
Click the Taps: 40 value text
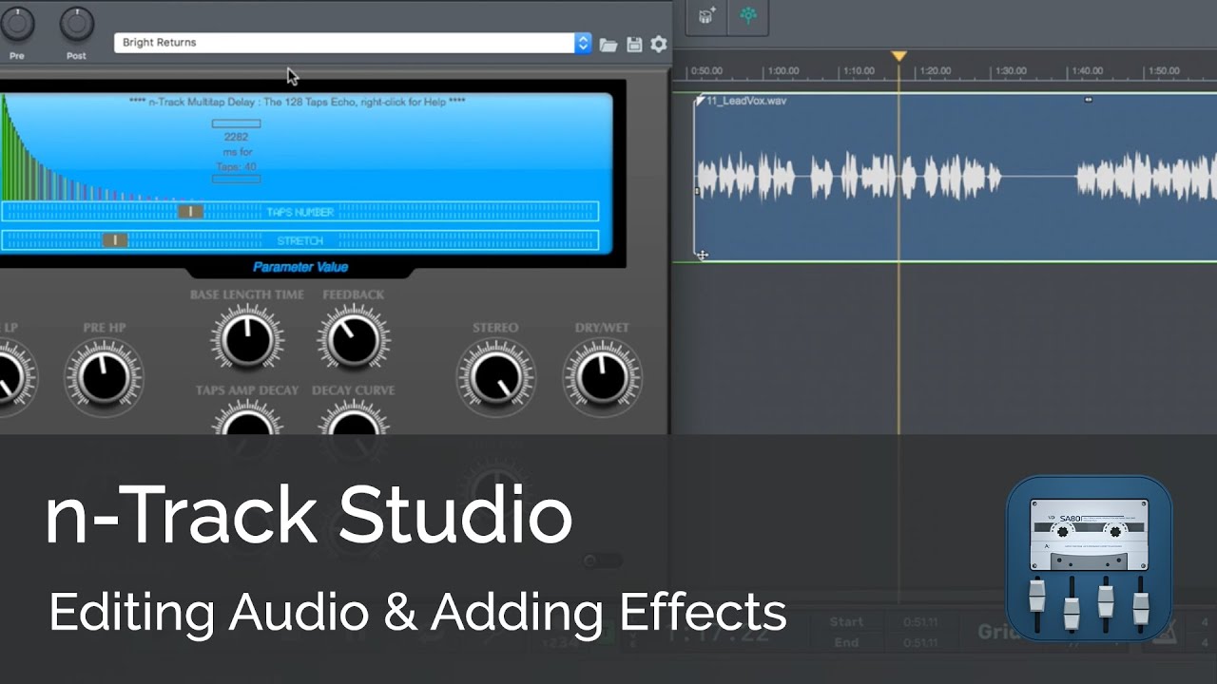[236, 167]
